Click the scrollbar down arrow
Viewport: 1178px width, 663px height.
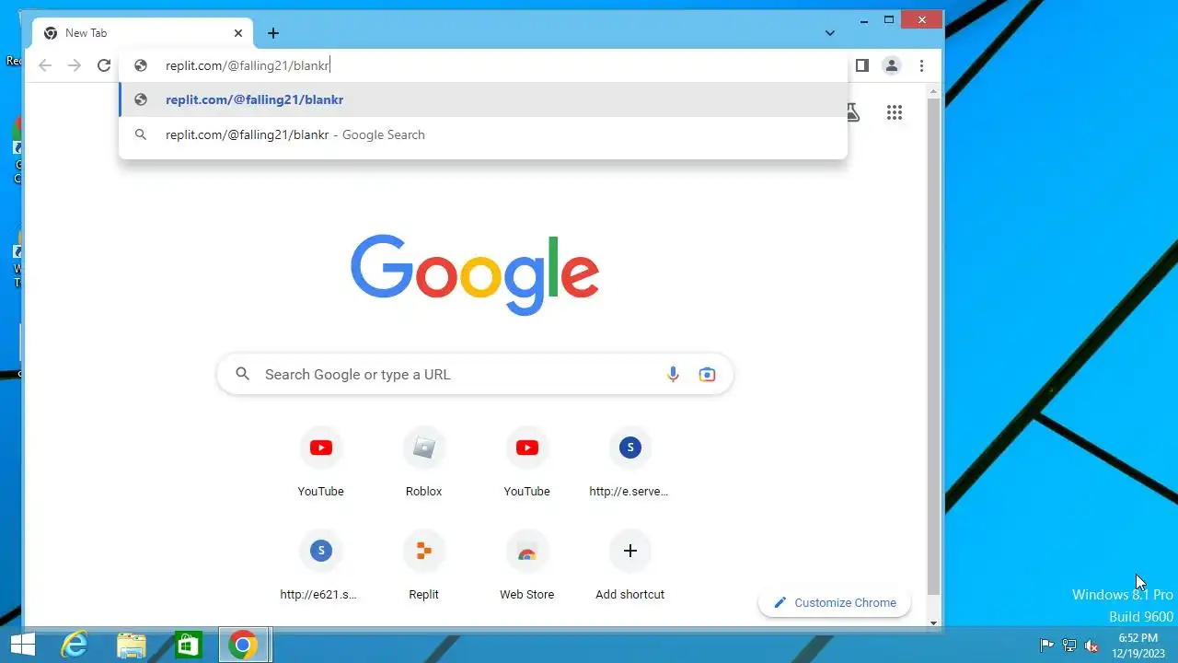tap(934, 622)
